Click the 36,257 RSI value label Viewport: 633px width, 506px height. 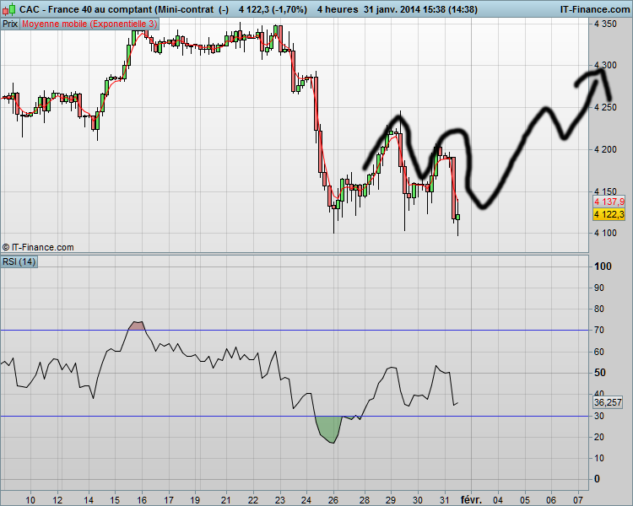[x=608, y=402]
